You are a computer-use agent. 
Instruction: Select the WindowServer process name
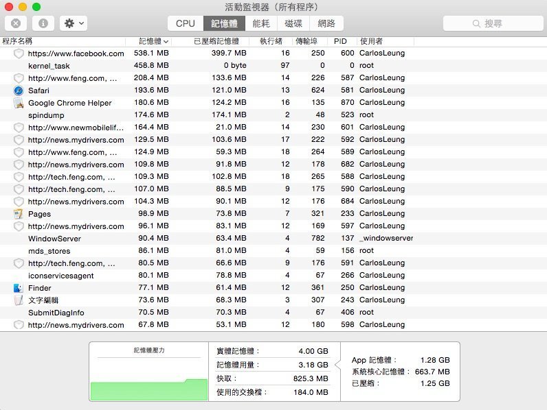tap(54, 239)
